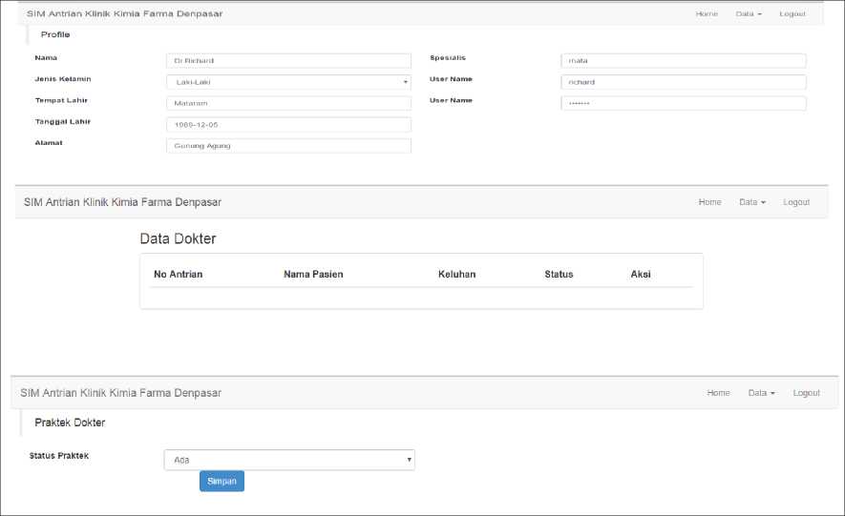
Task: Open the Jenis Kelamin dropdown
Action: tap(287, 82)
